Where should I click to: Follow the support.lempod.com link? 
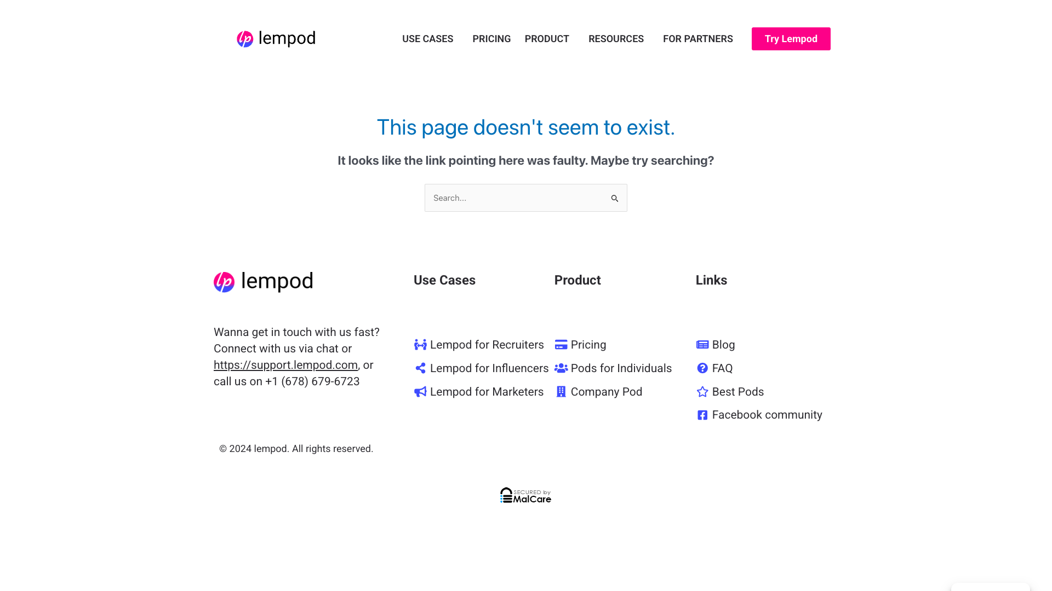click(x=285, y=364)
